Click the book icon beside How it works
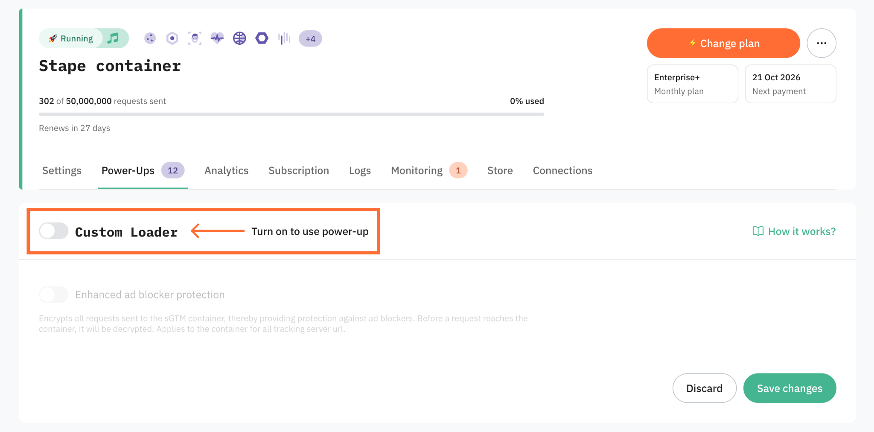Viewport: 874px width, 432px height. (758, 231)
